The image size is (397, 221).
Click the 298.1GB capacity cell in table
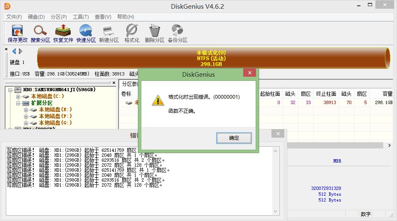tap(384, 102)
